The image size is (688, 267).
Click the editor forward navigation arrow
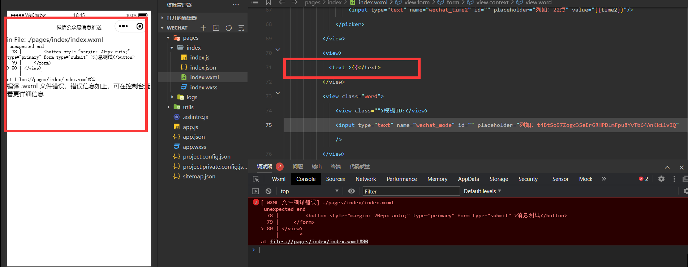tap(294, 3)
